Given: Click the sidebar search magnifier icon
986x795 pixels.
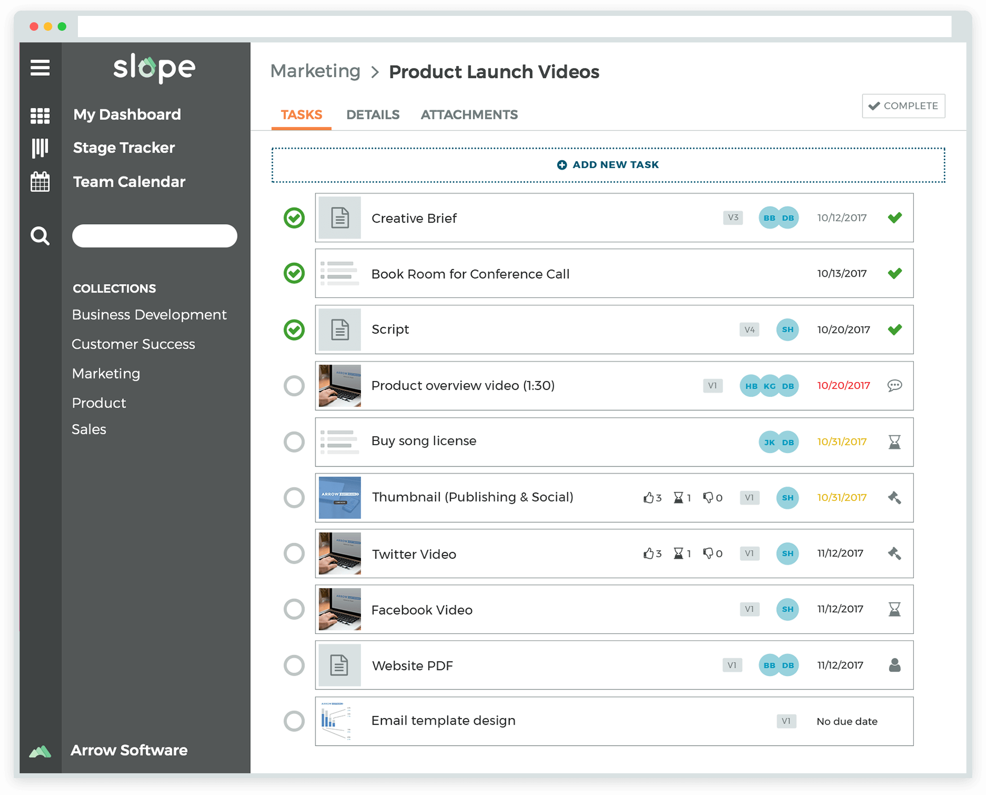Looking at the screenshot, I should tap(40, 236).
